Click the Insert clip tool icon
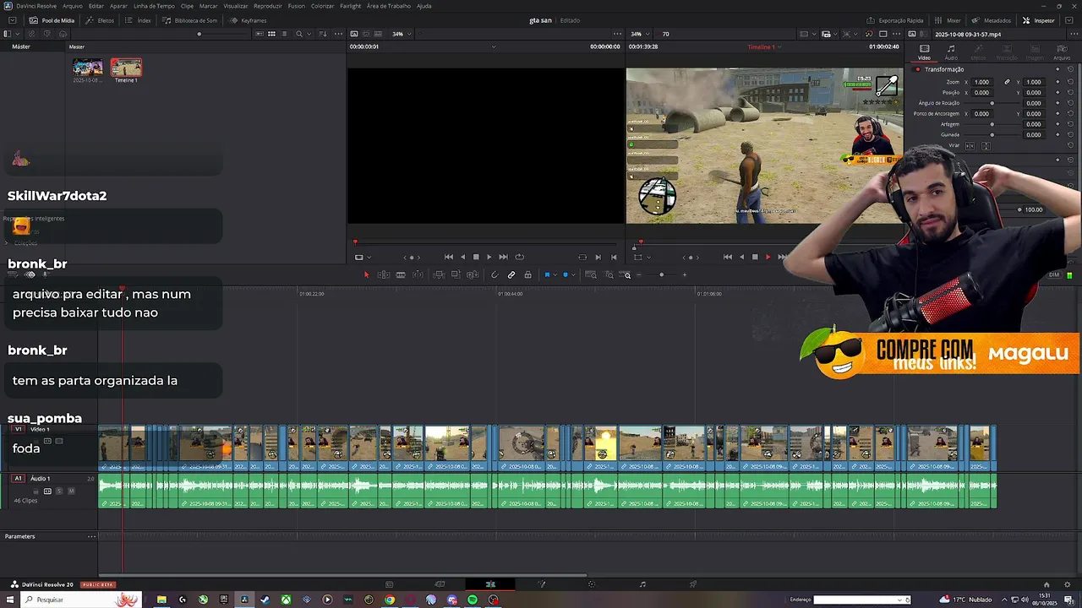The width and height of the screenshot is (1082, 608). coord(439,274)
